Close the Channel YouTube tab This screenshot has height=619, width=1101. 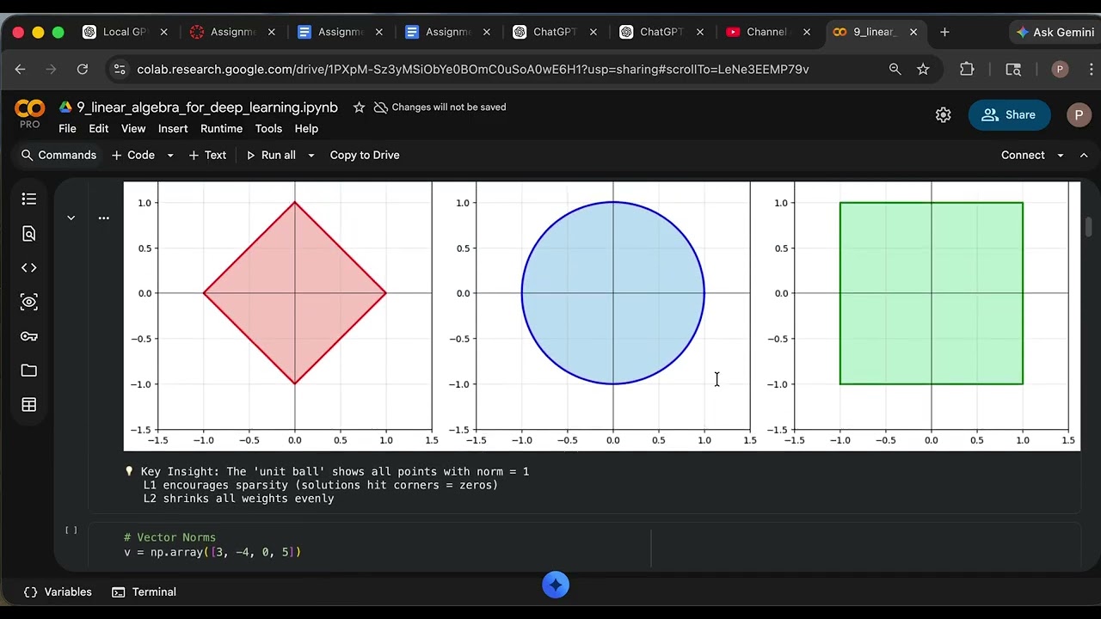tap(807, 32)
